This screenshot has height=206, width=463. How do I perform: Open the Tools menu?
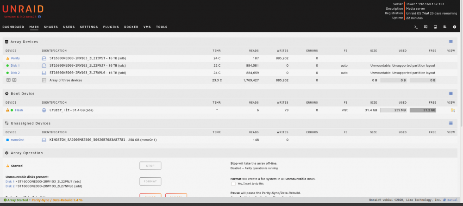[x=162, y=27]
